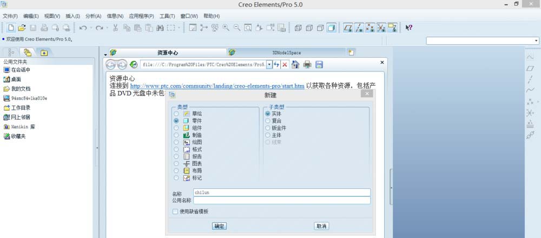Switch to the 资源中心 browser tab
Image resolution: width=541 pixels, height=238 pixels.
coord(167,53)
